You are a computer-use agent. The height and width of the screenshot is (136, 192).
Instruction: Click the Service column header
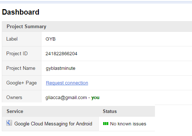pyautogui.click(x=15, y=111)
